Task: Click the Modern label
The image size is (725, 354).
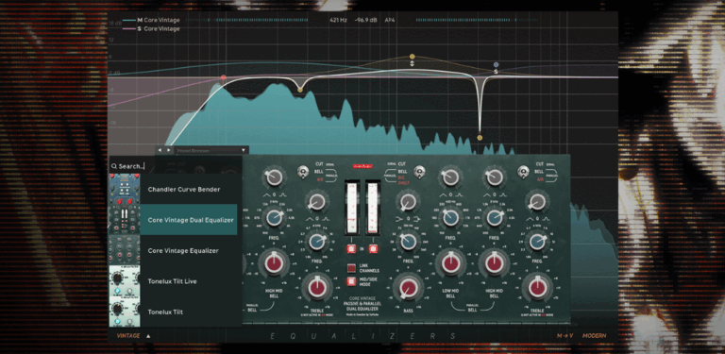Action: point(594,335)
